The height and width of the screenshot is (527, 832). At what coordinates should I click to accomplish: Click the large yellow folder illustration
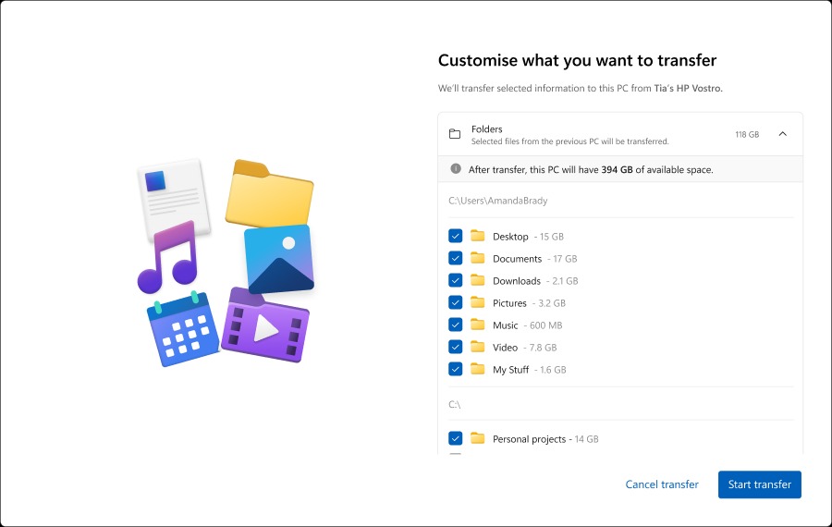[270, 192]
